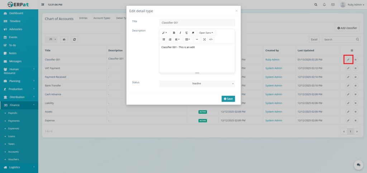Open the style magic wand dropdown
The image size is (367, 173).
click(x=165, y=33)
